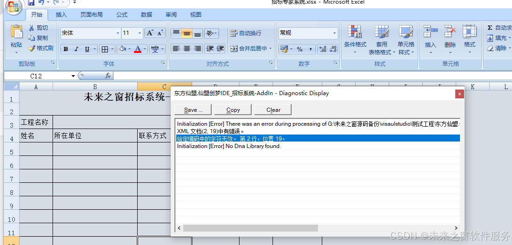Click the Paste clipboard icon
Screen dimensions: 512x245
point(16,32)
